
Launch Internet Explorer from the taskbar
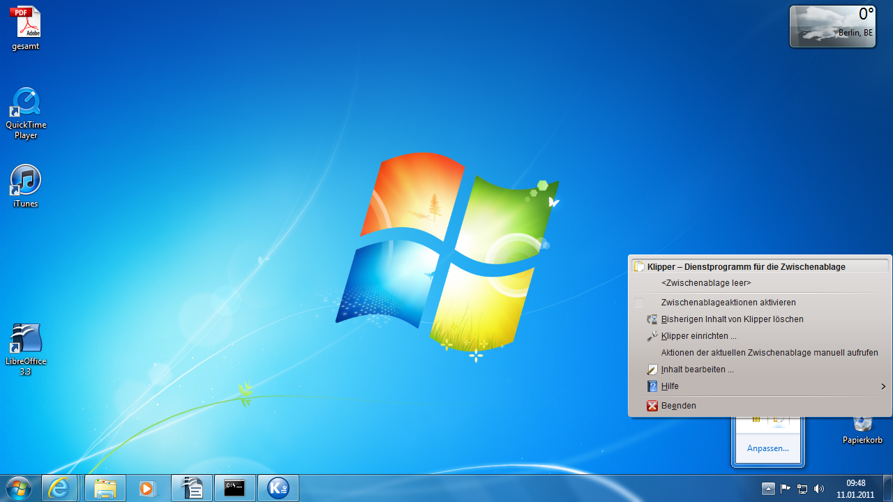60,488
